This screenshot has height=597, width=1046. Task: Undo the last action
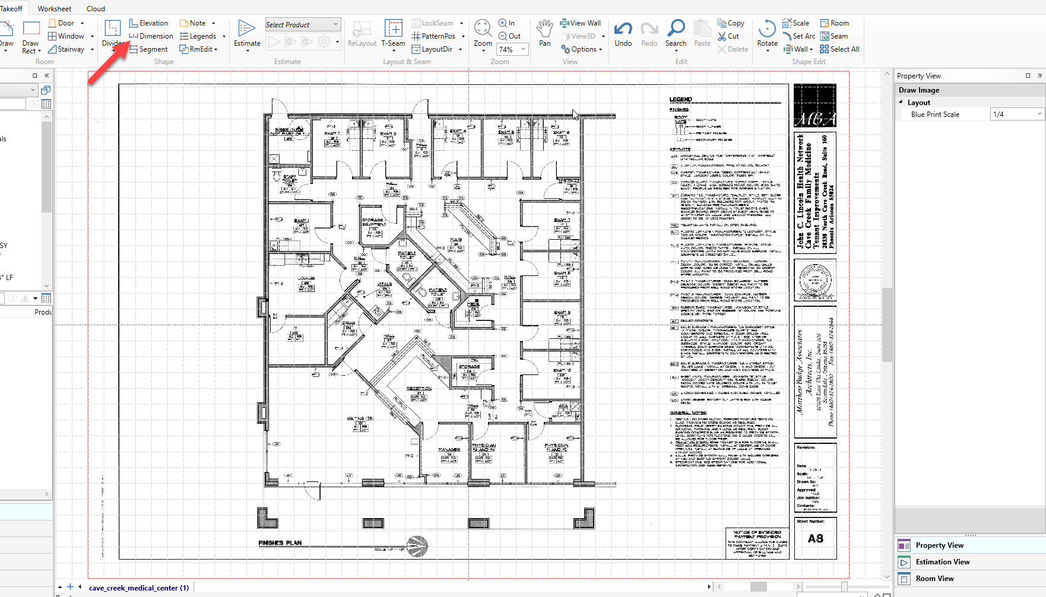coord(623,34)
